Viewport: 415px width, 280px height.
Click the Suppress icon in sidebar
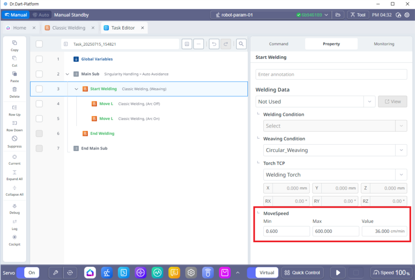pyautogui.click(x=15, y=139)
